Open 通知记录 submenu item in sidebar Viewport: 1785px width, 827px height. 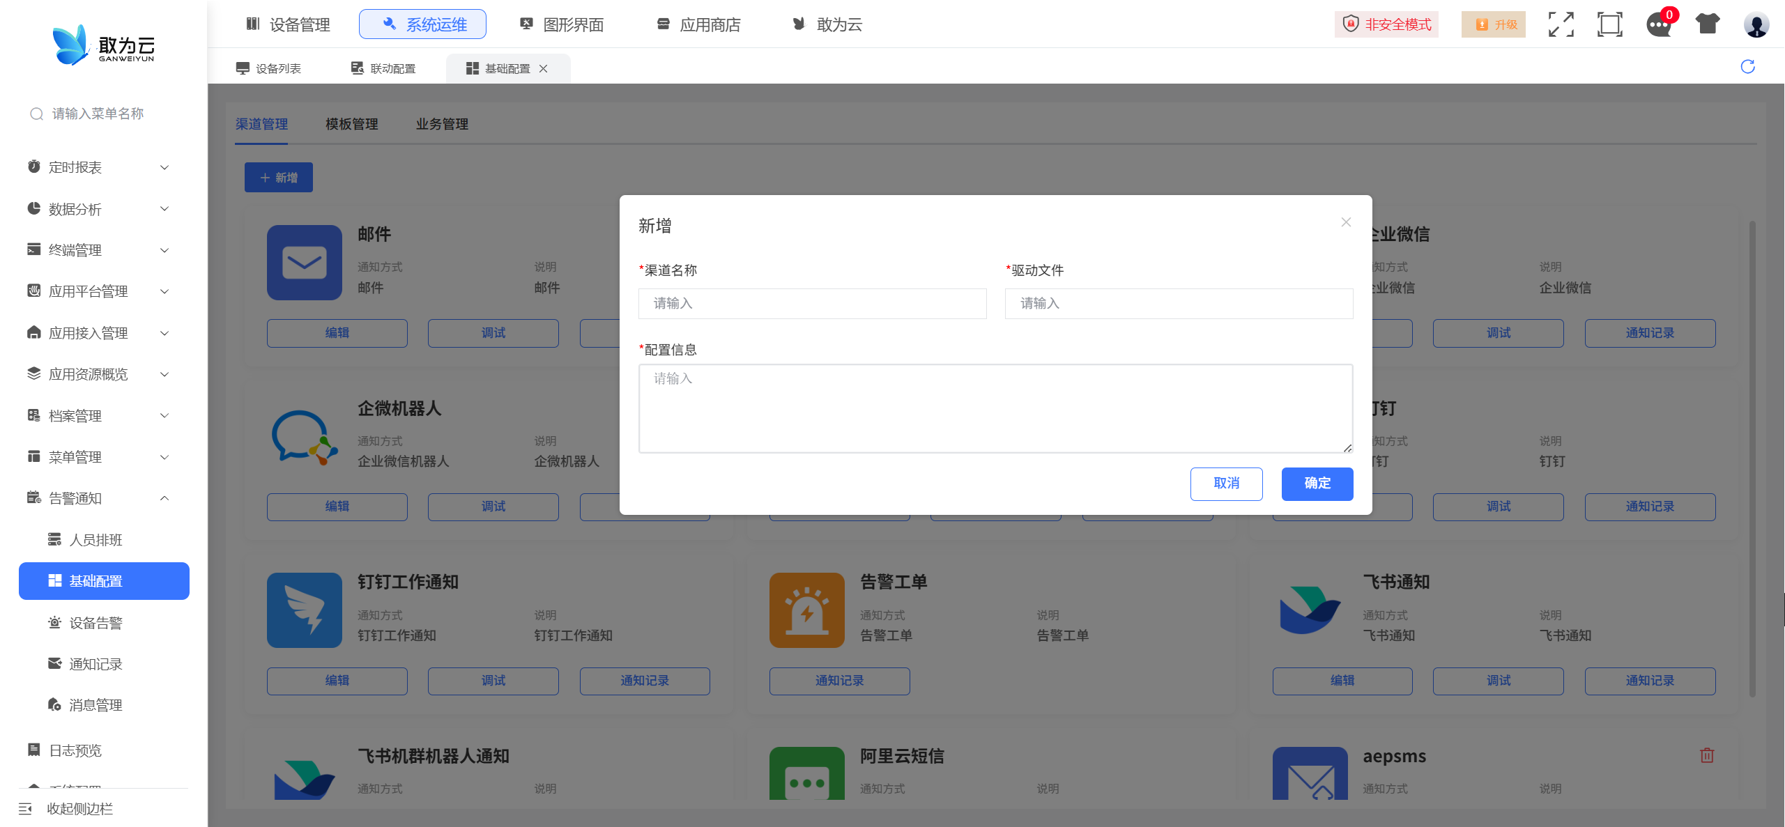click(x=104, y=664)
